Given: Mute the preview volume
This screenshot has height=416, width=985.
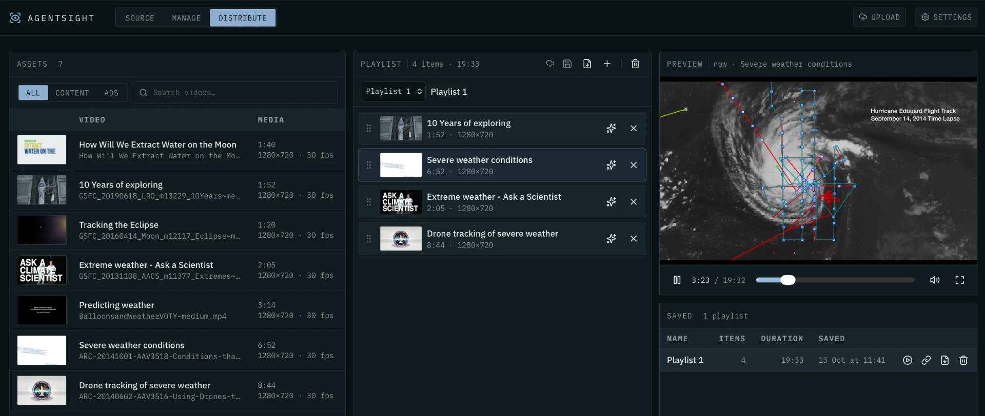Looking at the screenshot, I should point(935,280).
